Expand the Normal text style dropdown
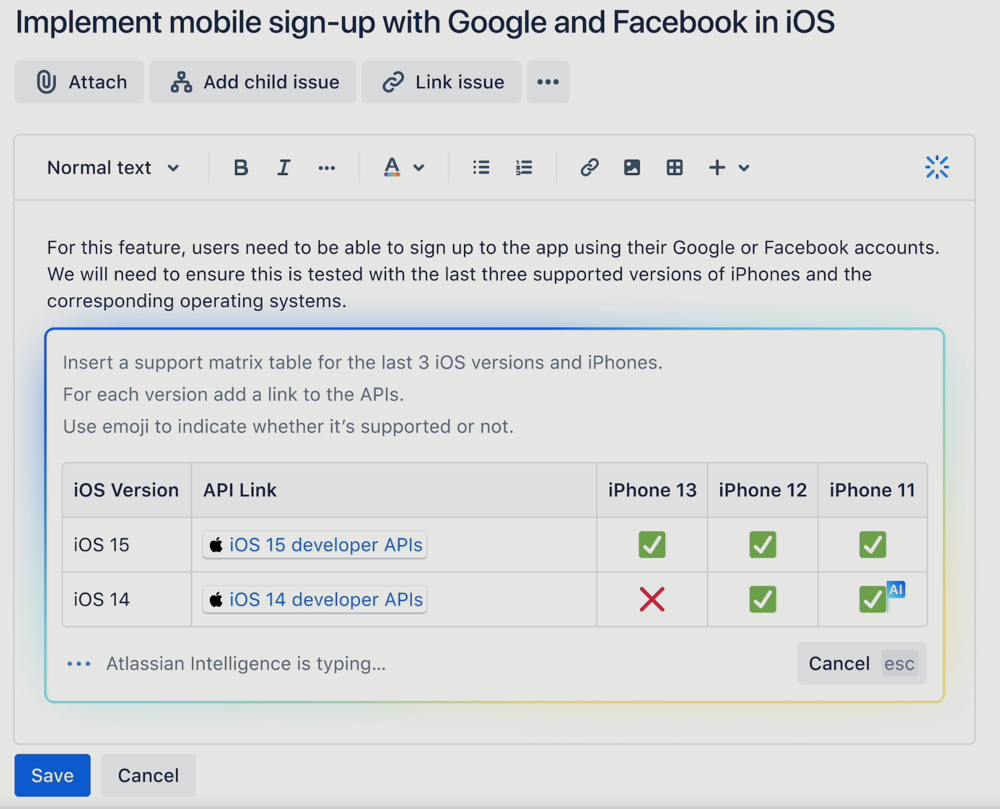 (x=113, y=168)
